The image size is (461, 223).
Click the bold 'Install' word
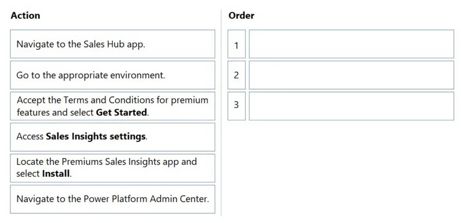[x=56, y=174]
